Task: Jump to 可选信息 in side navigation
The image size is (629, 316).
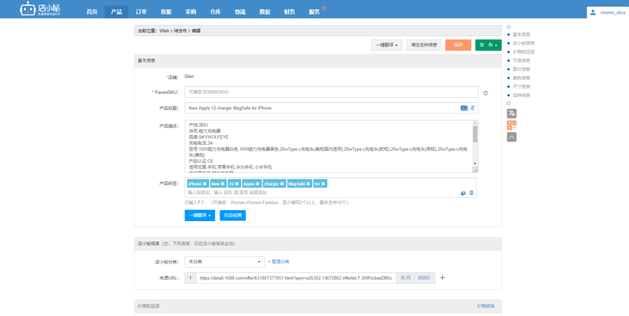Action: point(521,61)
